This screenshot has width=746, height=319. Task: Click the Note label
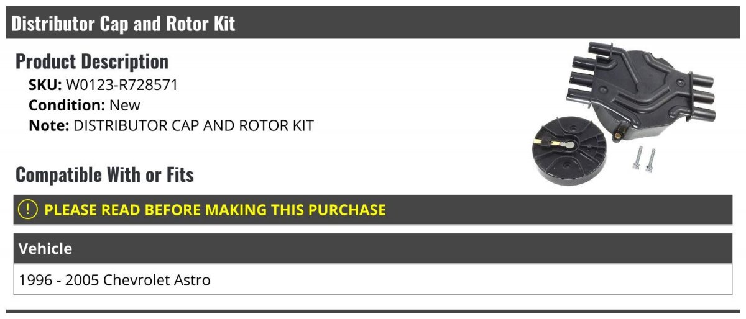(49, 125)
